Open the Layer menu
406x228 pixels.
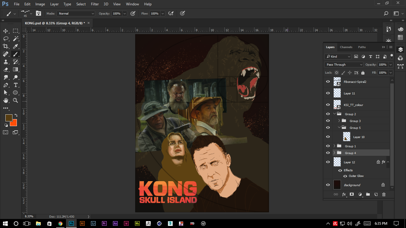point(54,4)
